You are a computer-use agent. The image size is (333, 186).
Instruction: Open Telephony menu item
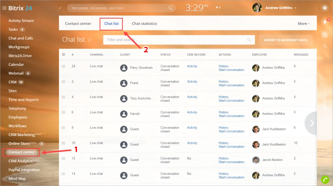click(17, 109)
